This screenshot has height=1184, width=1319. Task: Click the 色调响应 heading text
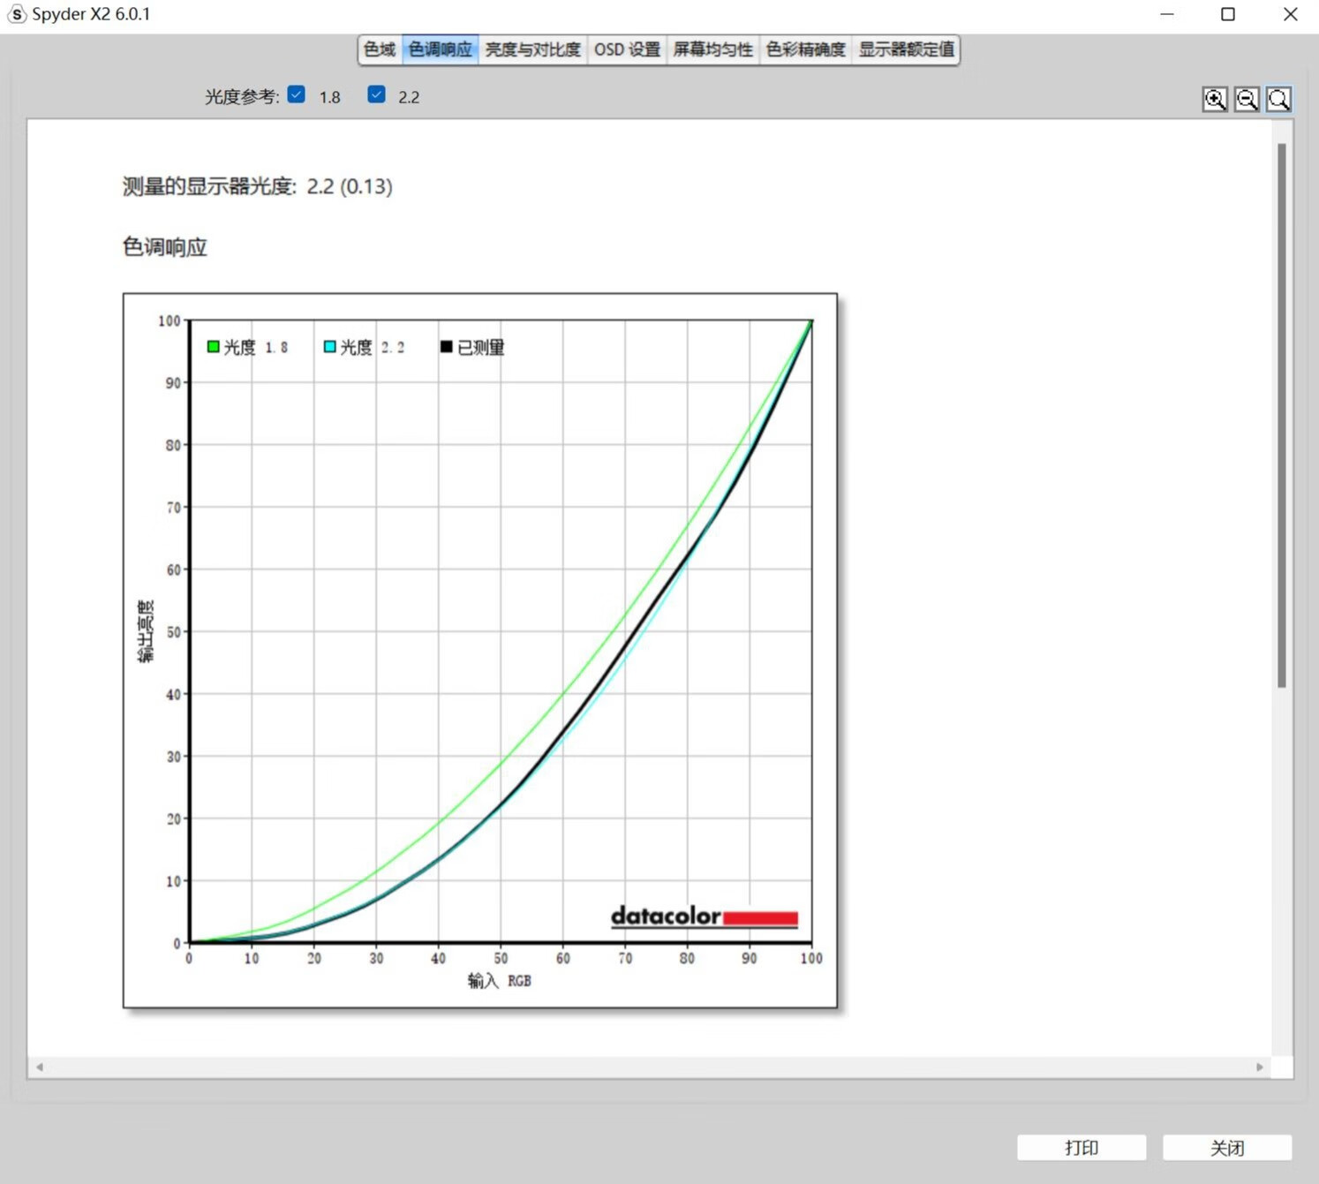[x=164, y=247]
